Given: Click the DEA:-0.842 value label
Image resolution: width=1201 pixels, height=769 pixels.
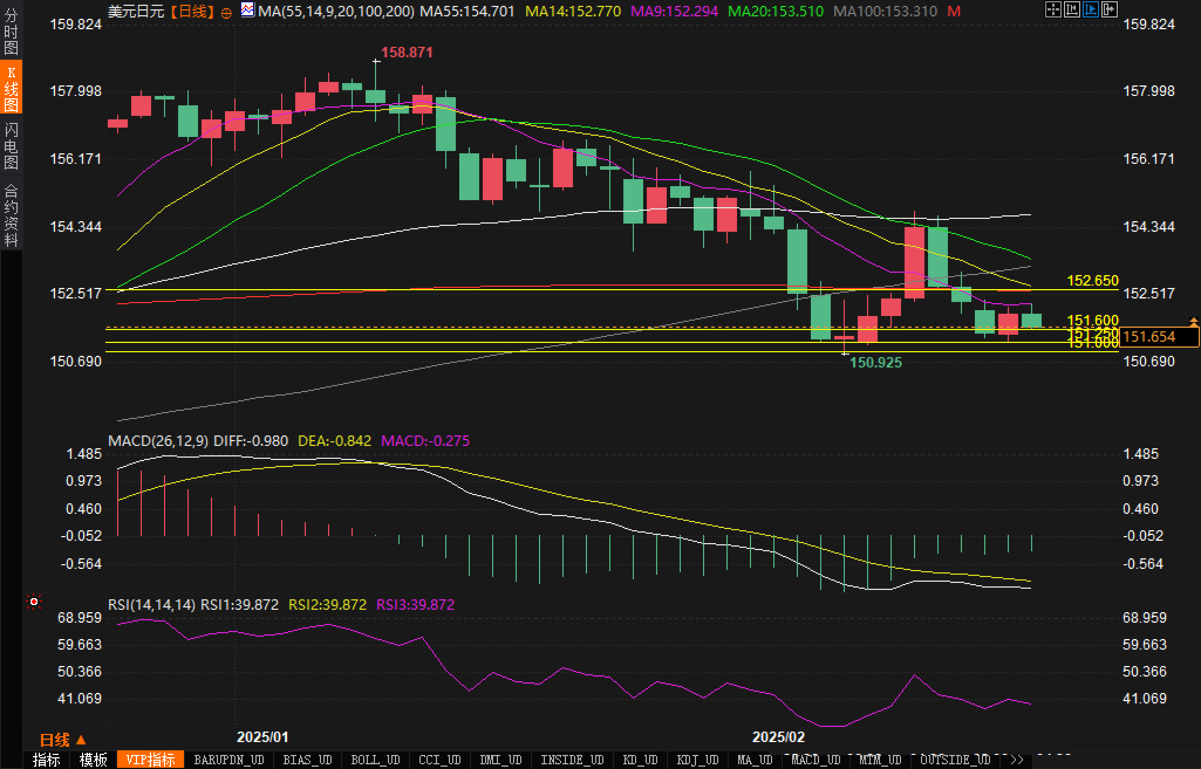Looking at the screenshot, I should [335, 441].
